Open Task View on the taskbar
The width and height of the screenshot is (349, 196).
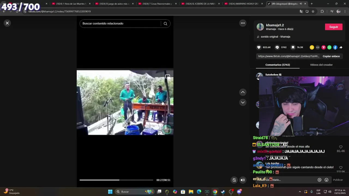159,192
